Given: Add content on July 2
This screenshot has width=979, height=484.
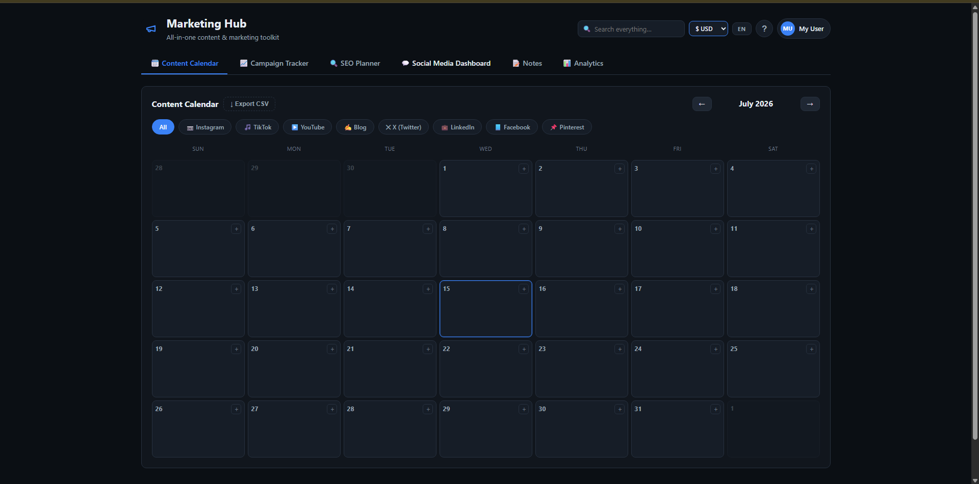Looking at the screenshot, I should [x=620, y=169].
